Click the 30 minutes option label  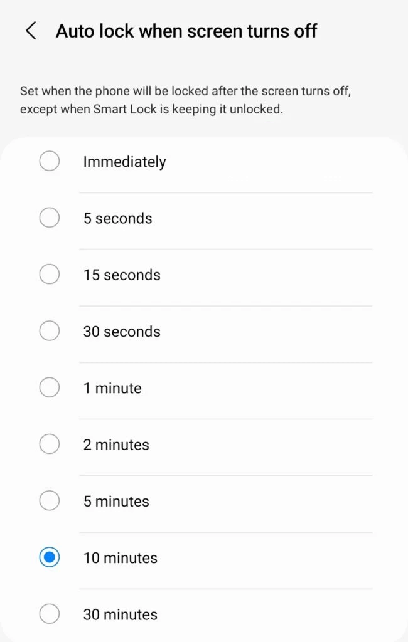click(x=119, y=614)
